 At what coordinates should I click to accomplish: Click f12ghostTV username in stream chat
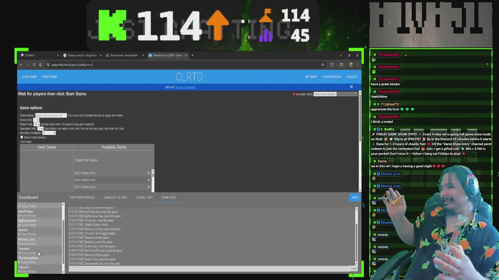pos(389,104)
